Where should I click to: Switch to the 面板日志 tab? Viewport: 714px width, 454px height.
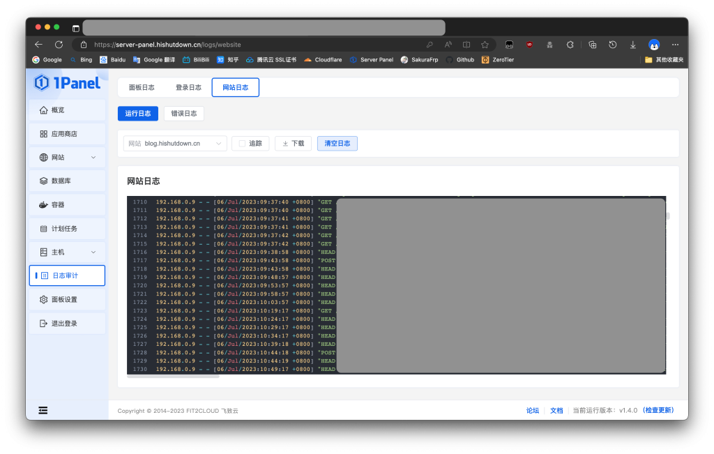(x=142, y=88)
